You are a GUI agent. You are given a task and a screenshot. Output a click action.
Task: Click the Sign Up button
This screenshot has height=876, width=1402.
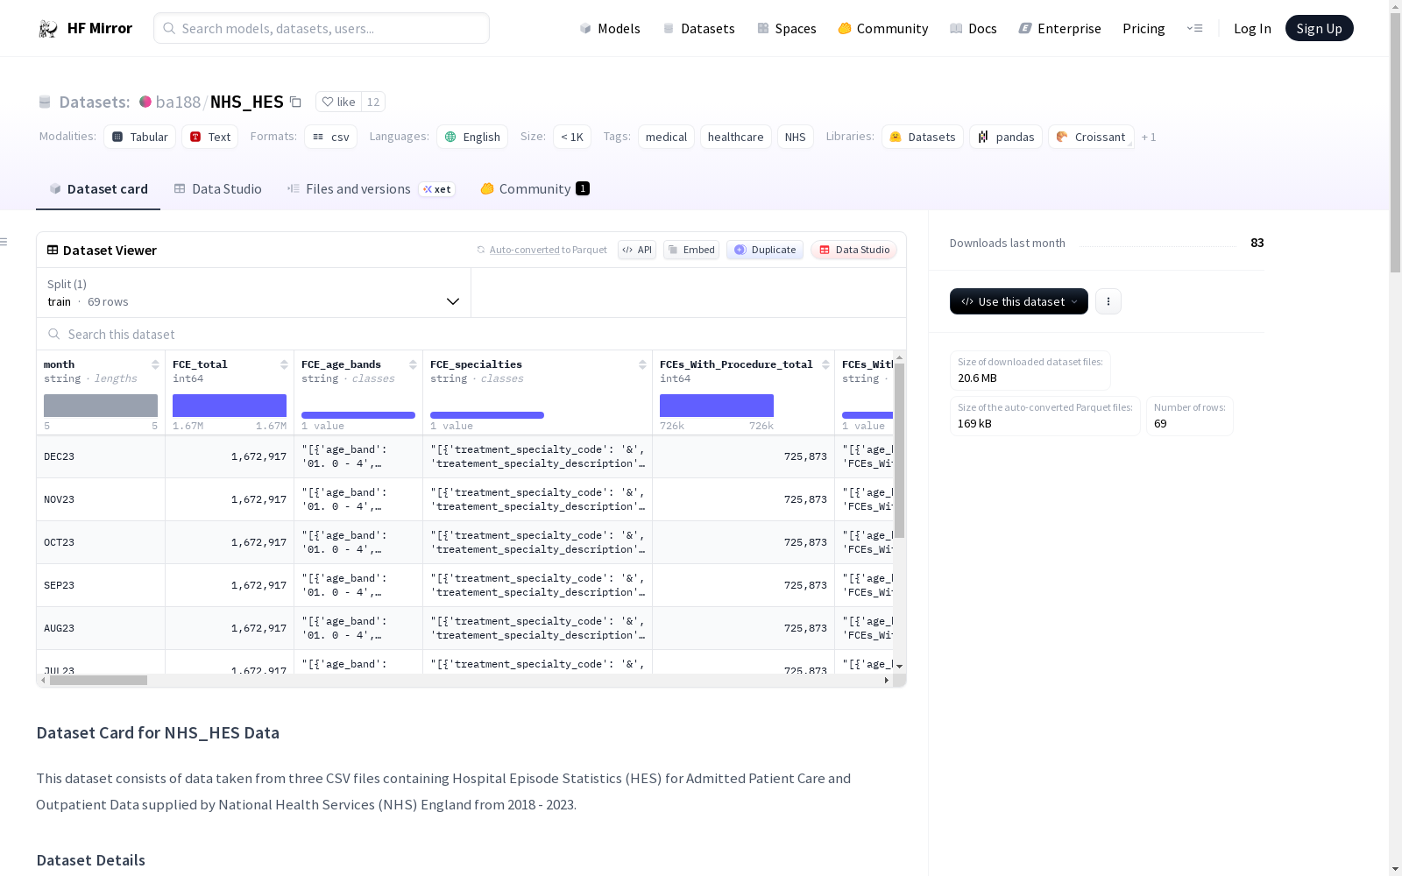pyautogui.click(x=1319, y=28)
